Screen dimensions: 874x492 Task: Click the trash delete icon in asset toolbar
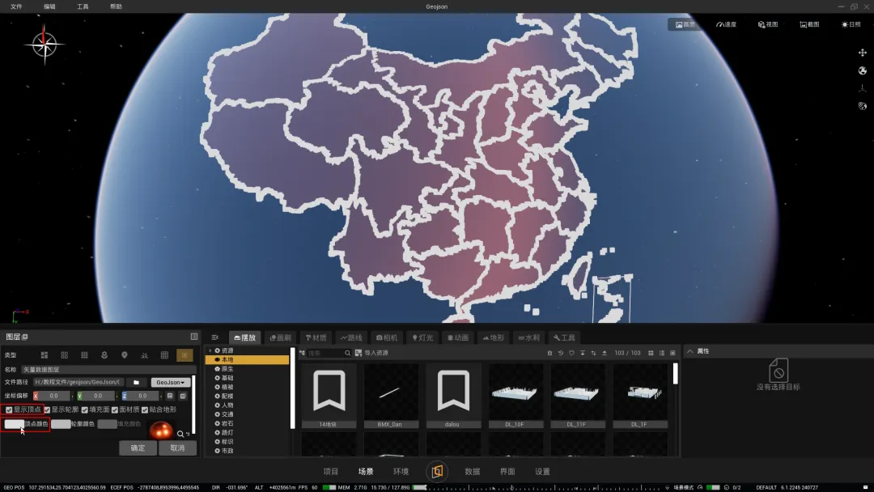pyautogui.click(x=549, y=353)
